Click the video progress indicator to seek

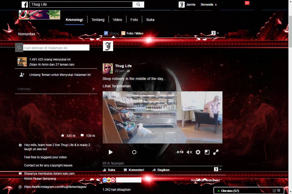134,152
